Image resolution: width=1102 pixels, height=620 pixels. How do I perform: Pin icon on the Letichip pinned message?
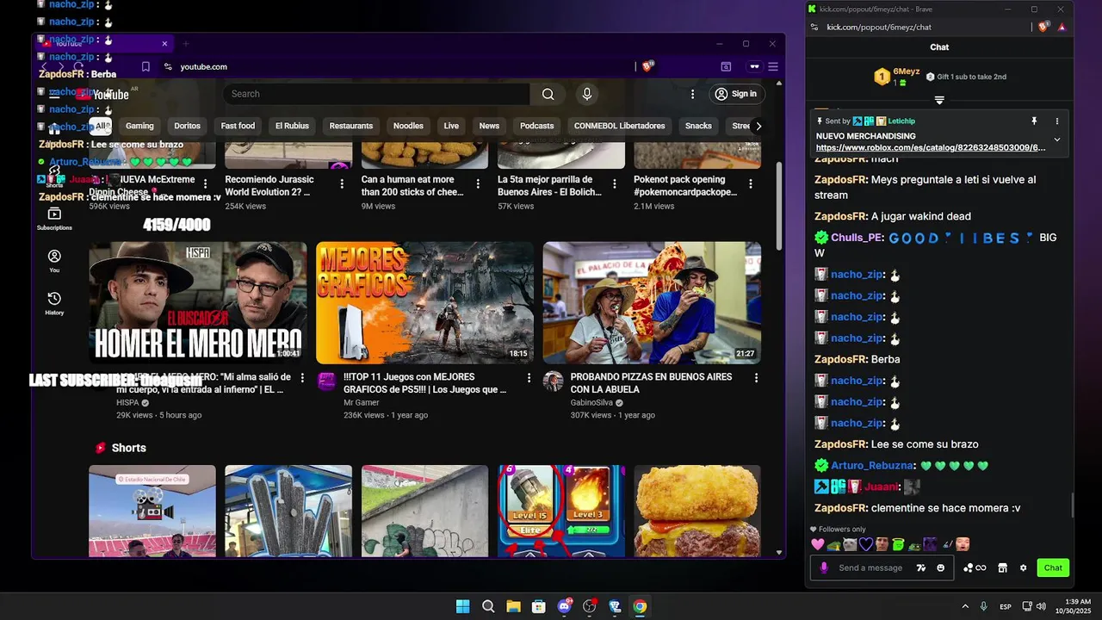(x=1034, y=121)
